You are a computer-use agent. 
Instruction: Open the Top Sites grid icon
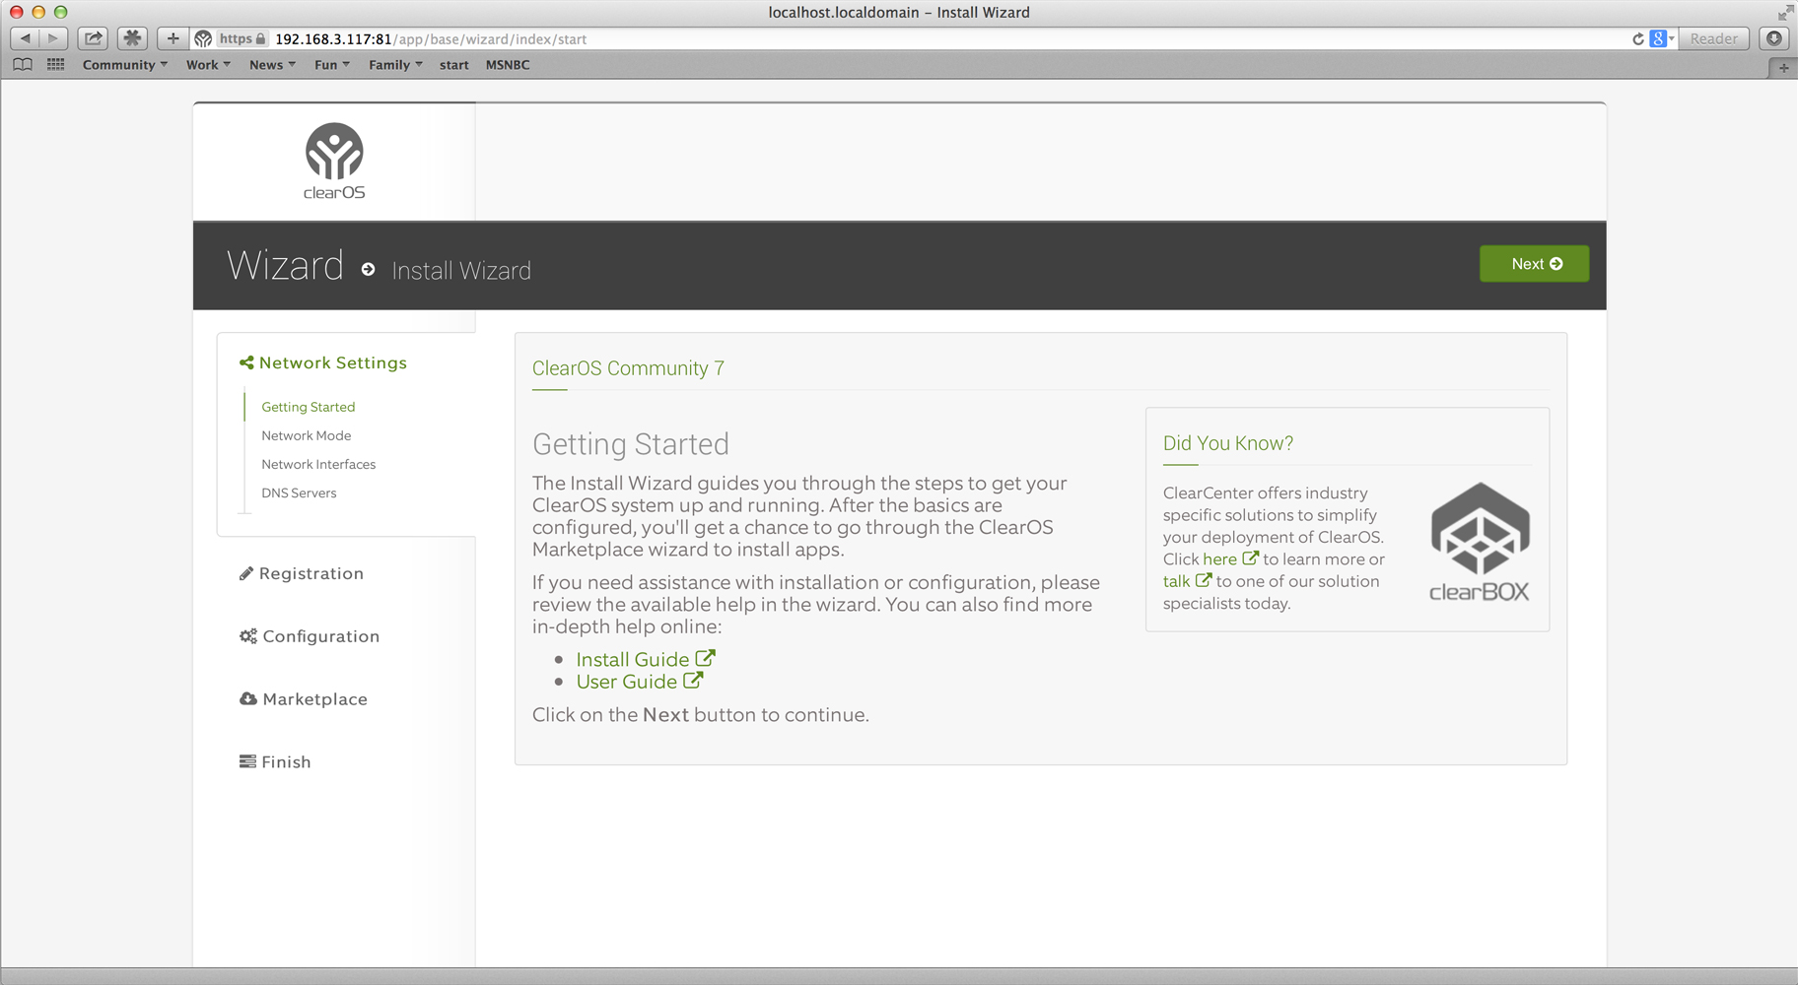click(55, 65)
